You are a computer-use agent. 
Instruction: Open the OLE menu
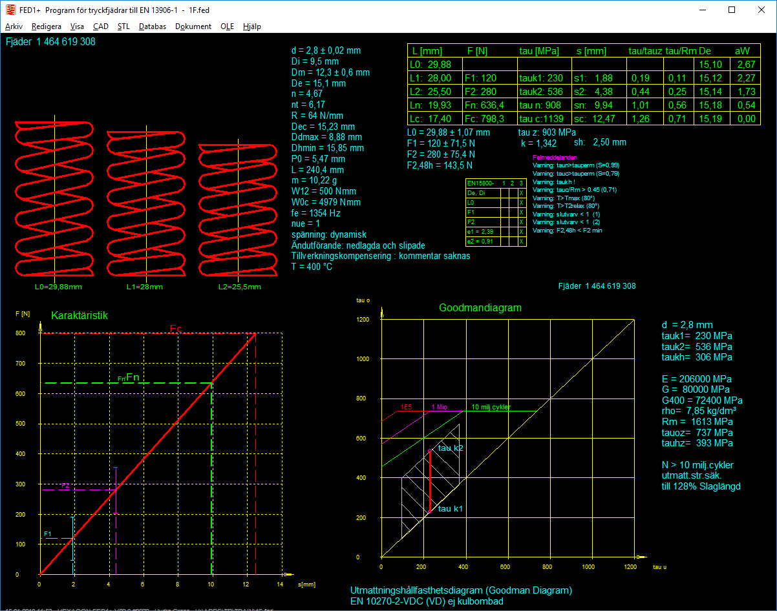click(227, 26)
